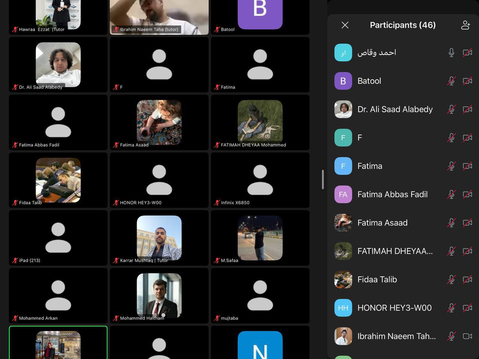This screenshot has height=359, width=479.
Task: Click the purple FA avatar in list
Action: tap(343, 194)
